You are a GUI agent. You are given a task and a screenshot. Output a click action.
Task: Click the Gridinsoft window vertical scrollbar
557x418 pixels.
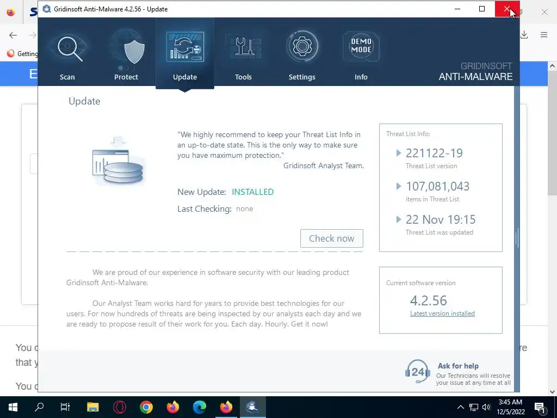coord(517,238)
